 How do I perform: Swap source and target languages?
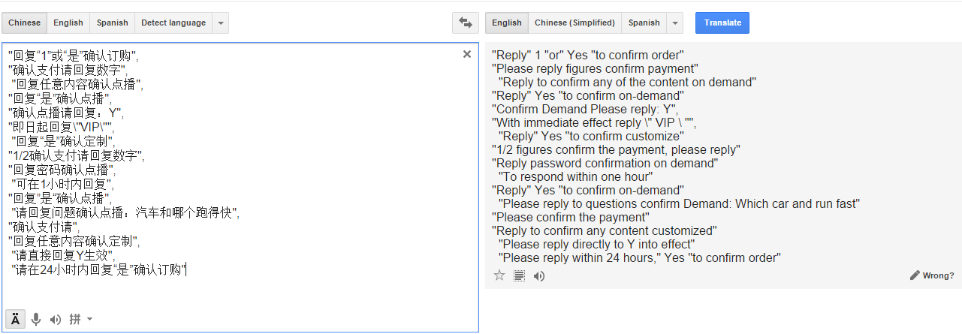[x=465, y=23]
